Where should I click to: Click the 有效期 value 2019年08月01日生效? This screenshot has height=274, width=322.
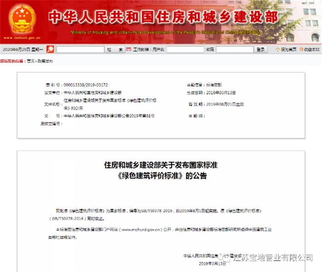point(225,104)
